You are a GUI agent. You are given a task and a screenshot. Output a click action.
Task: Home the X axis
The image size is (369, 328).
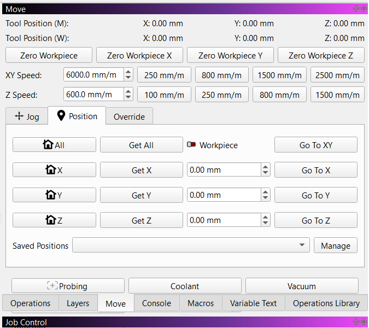54,170
